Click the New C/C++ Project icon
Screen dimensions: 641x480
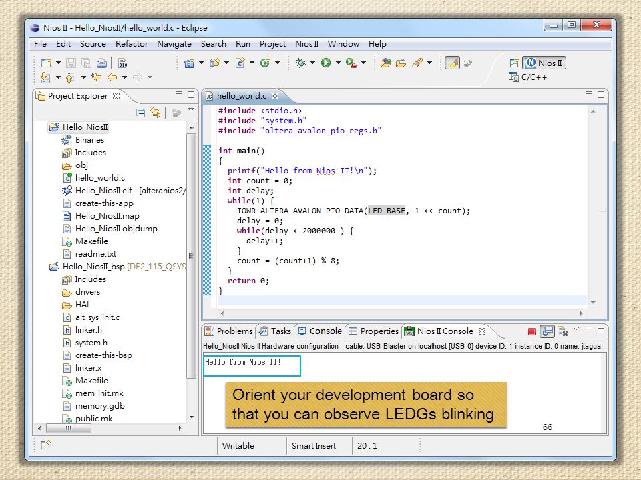click(189, 63)
